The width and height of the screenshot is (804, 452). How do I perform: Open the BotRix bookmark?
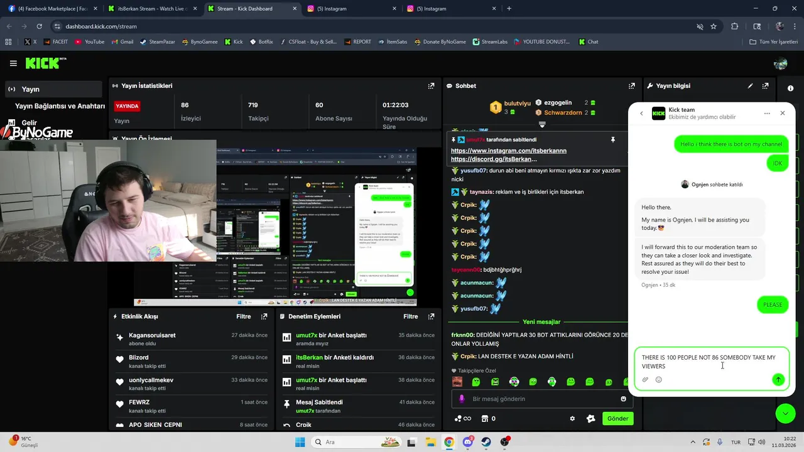[x=261, y=42]
